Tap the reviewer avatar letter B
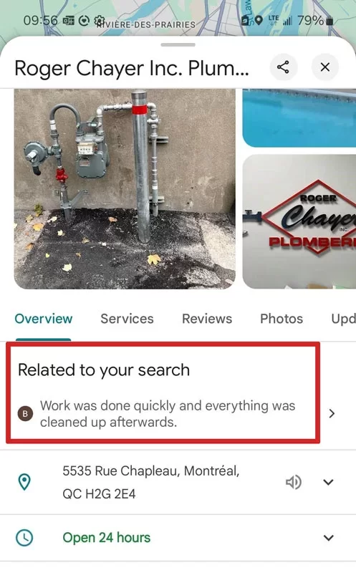This screenshot has width=356, height=573. click(26, 414)
